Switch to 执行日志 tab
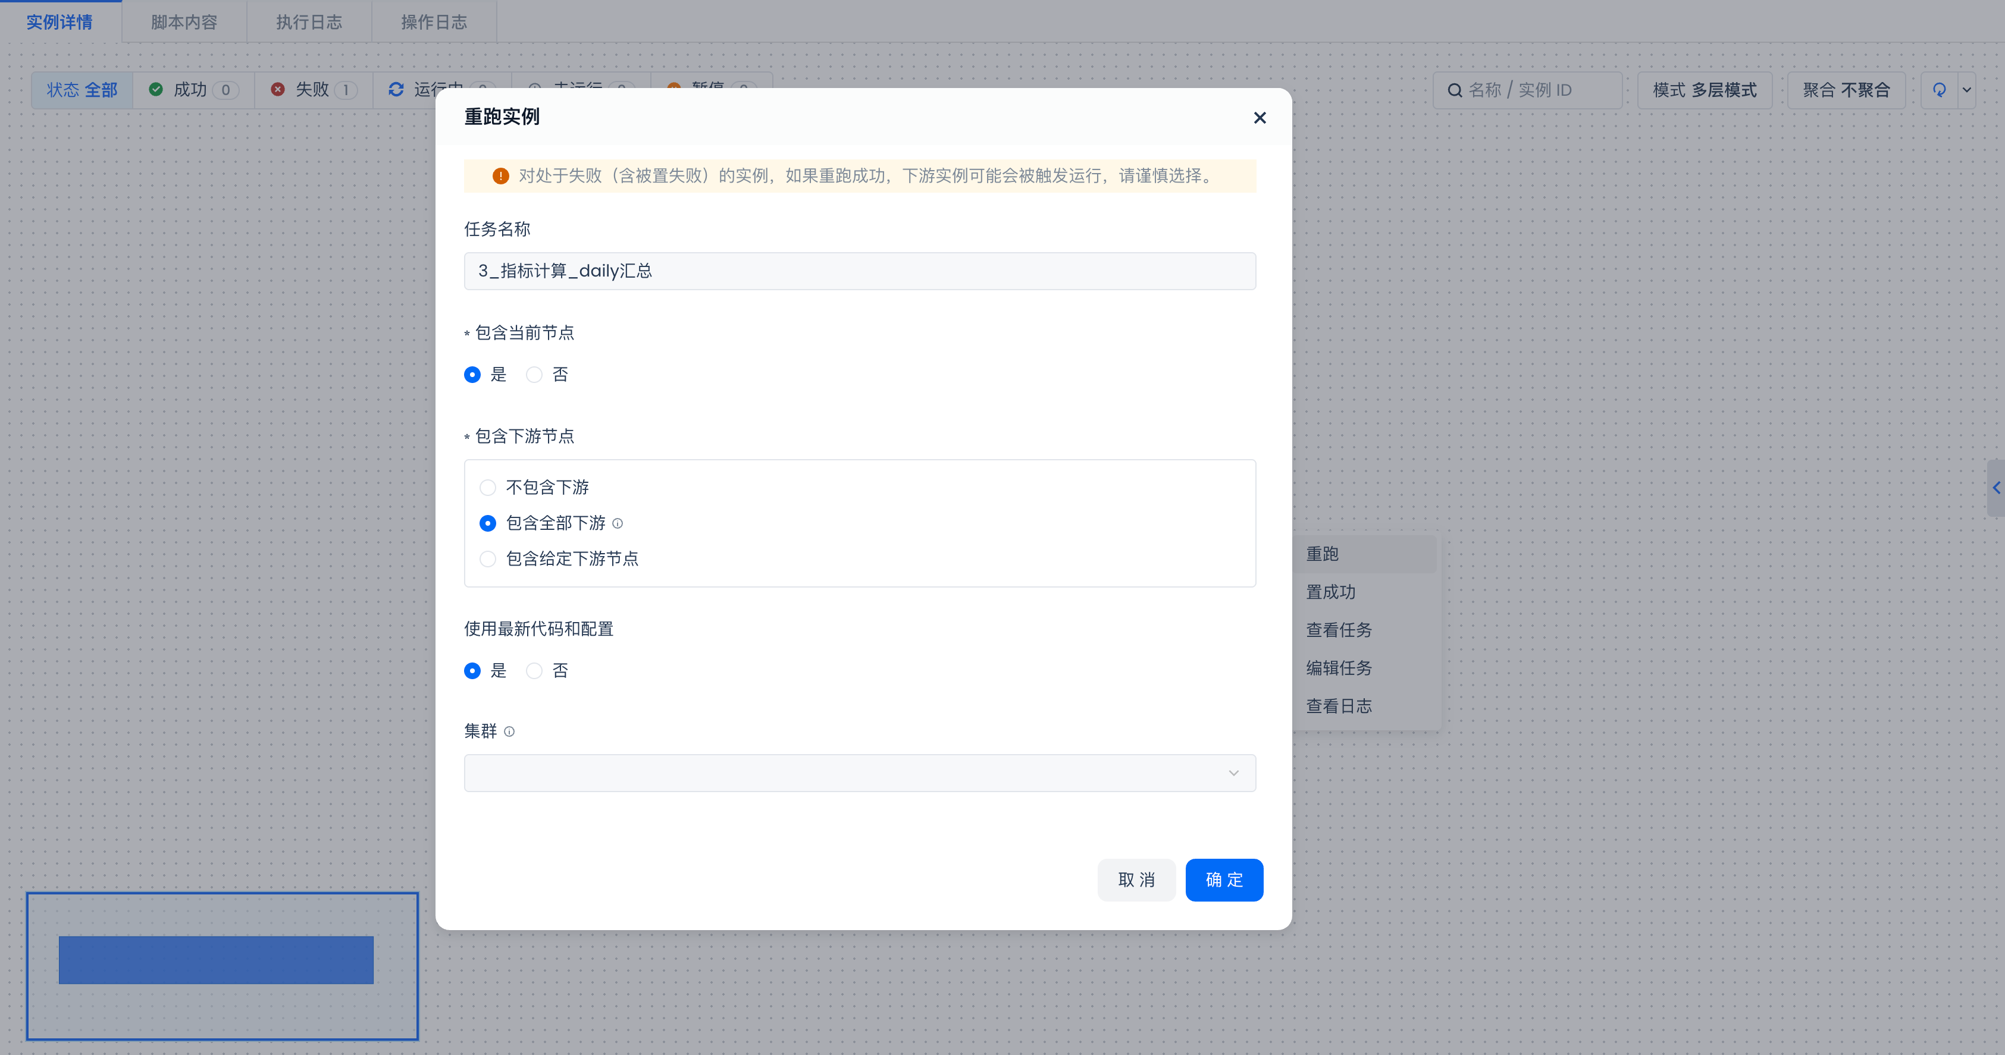This screenshot has height=1055, width=2005. coord(309,22)
